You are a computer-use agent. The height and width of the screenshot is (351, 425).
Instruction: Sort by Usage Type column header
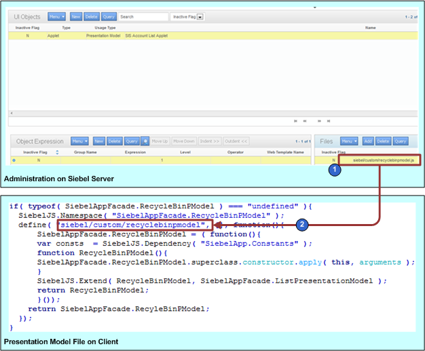point(105,28)
